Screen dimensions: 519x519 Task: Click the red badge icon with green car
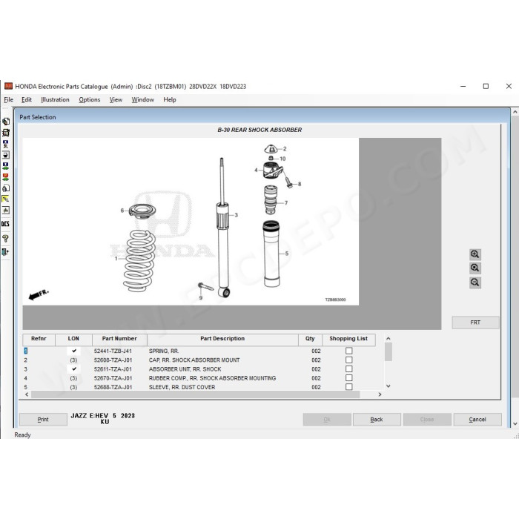tap(6, 177)
